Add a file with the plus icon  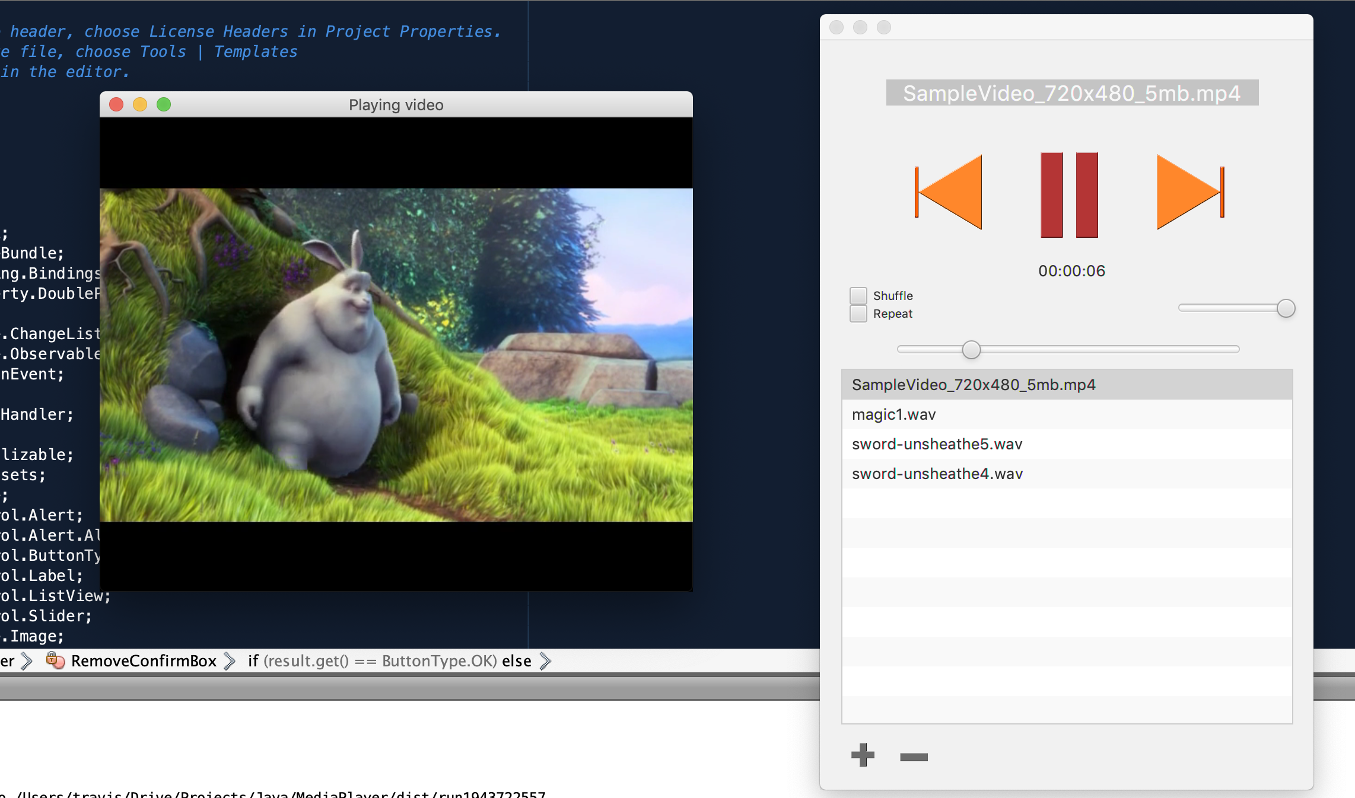point(863,755)
